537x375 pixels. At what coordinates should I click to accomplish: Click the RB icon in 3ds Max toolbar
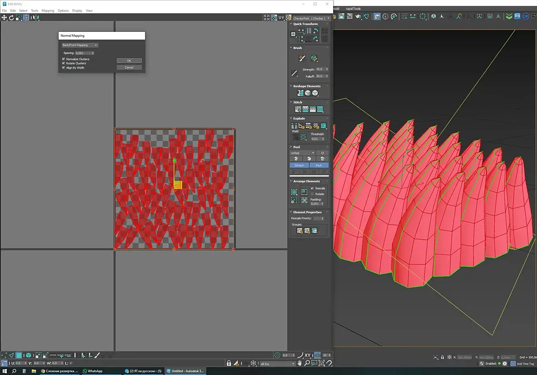517,16
